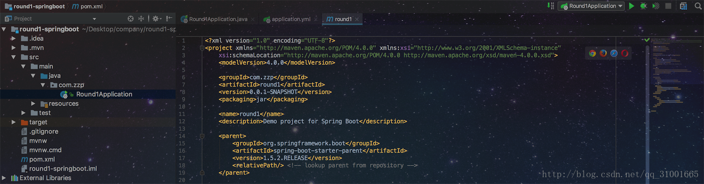Select pom.xml in project tree
Image resolution: width=704 pixels, height=184 pixels.
(42, 160)
